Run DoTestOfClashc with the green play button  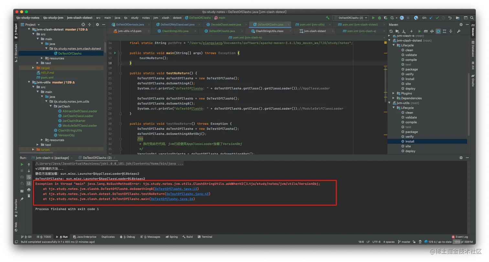tap(373, 18)
